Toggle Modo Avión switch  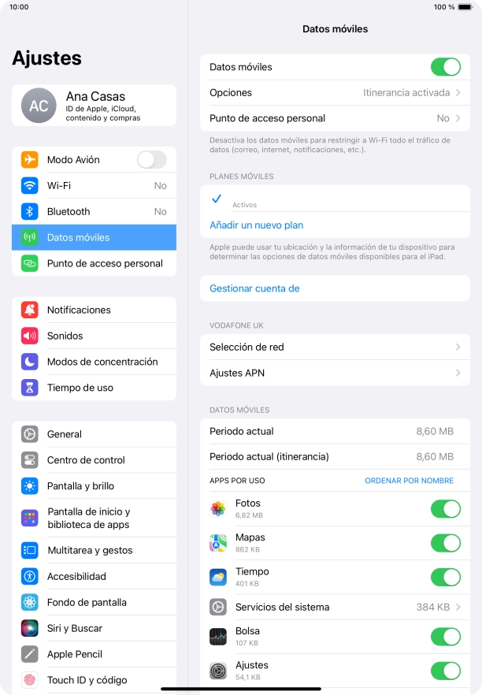(152, 159)
